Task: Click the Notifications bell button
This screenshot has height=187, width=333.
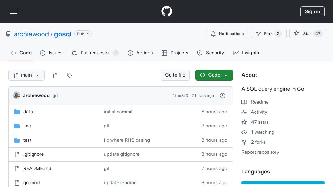Action: 227,34
